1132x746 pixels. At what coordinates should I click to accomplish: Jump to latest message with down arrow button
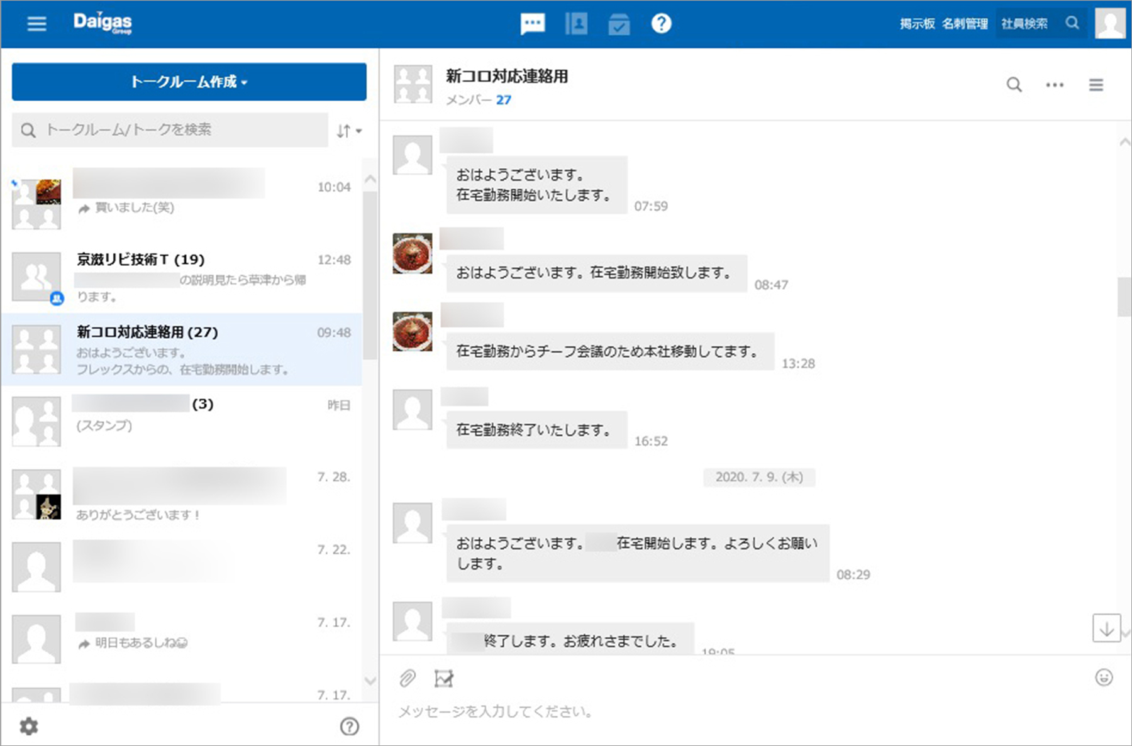point(1106,628)
